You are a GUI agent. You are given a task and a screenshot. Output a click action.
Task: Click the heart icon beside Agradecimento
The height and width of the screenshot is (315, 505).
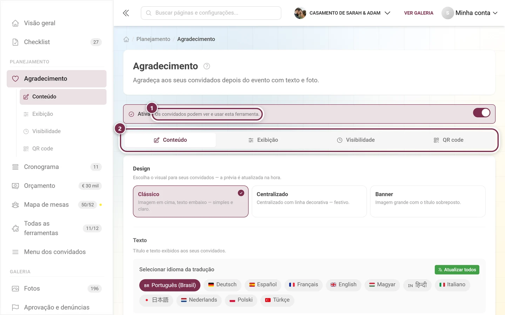coord(15,79)
